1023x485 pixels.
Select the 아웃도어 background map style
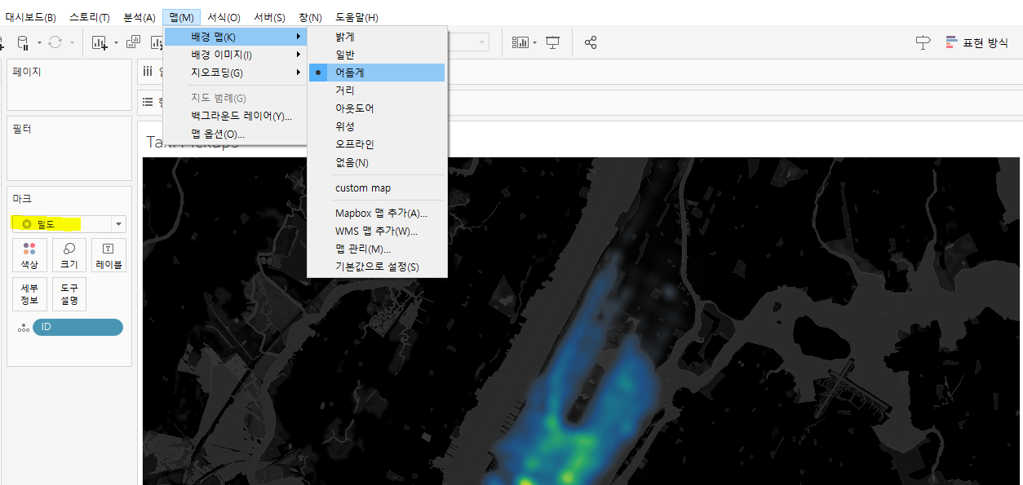(x=377, y=108)
